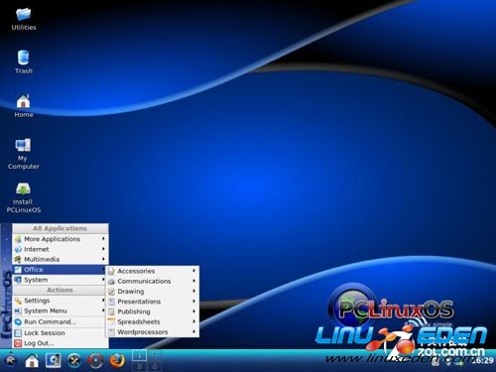Open Presentations in the Office submenu
The width and height of the screenshot is (496, 372).
pyautogui.click(x=153, y=302)
